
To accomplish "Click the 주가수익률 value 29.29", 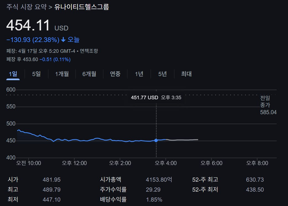I will pyautogui.click(x=153, y=190).
